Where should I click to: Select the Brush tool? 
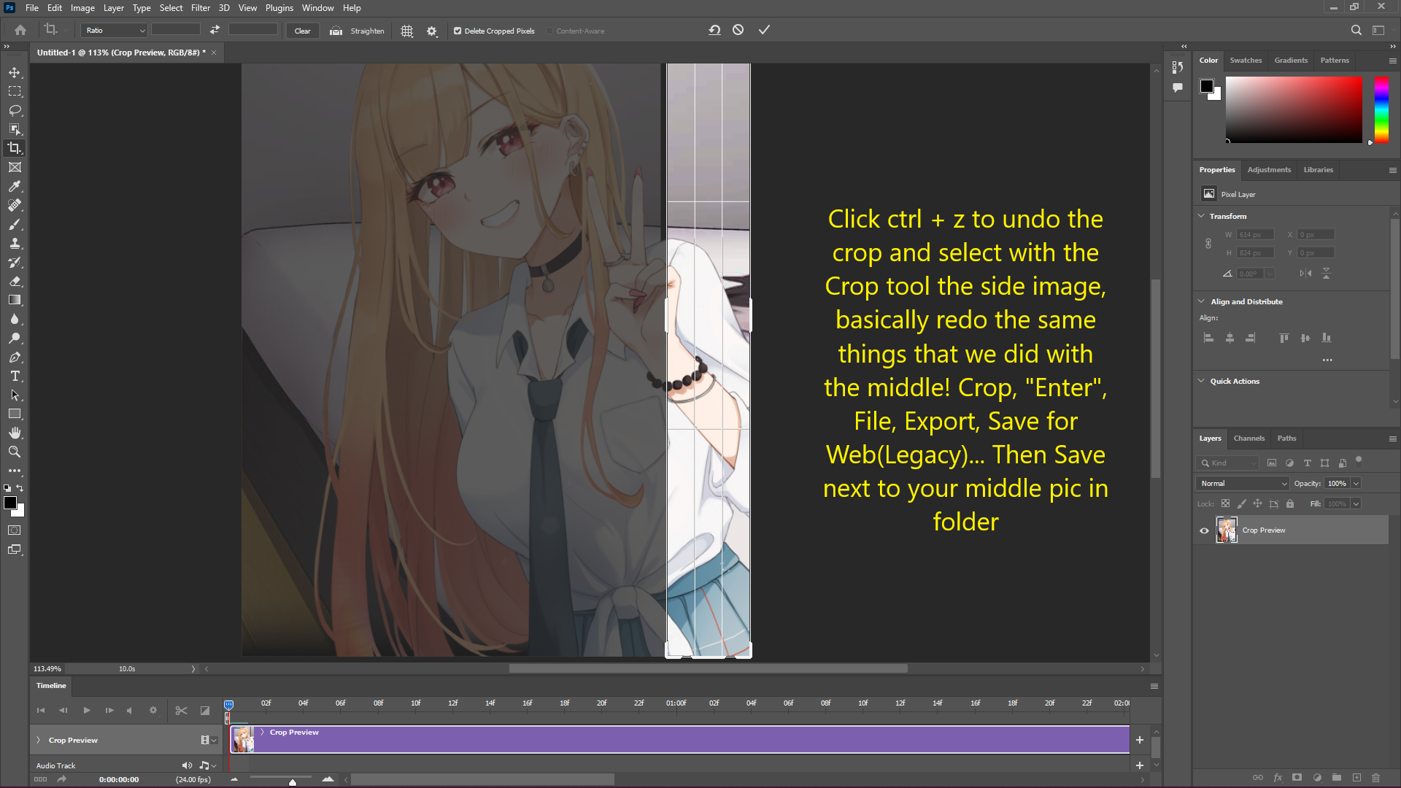point(15,224)
